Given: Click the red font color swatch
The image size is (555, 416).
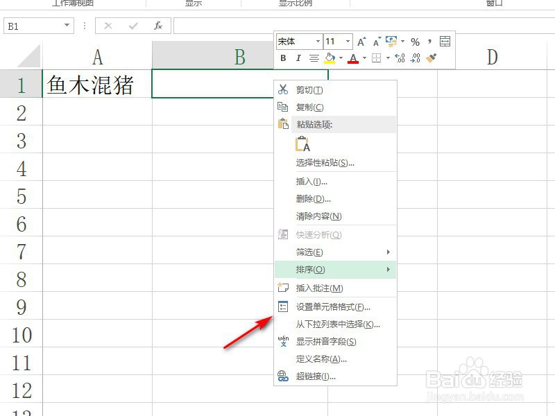Looking at the screenshot, I should pos(352,61).
